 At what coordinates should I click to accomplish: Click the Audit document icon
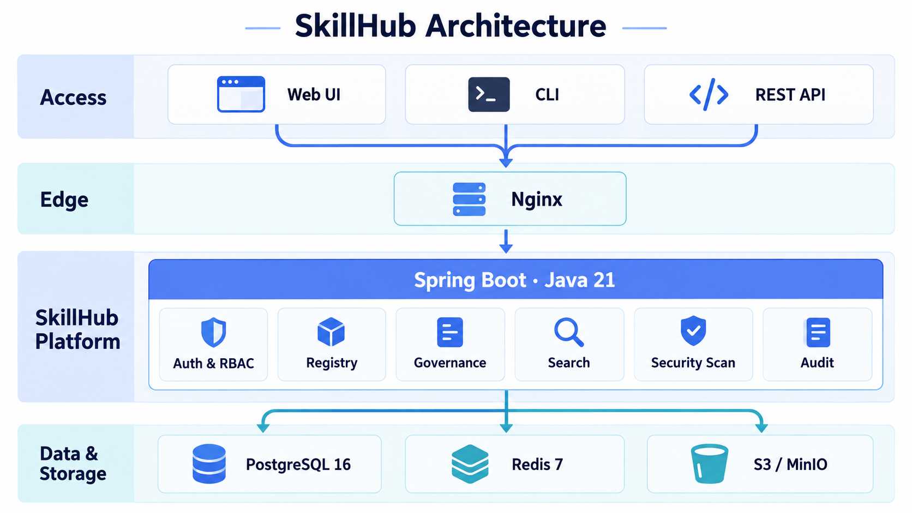818,333
